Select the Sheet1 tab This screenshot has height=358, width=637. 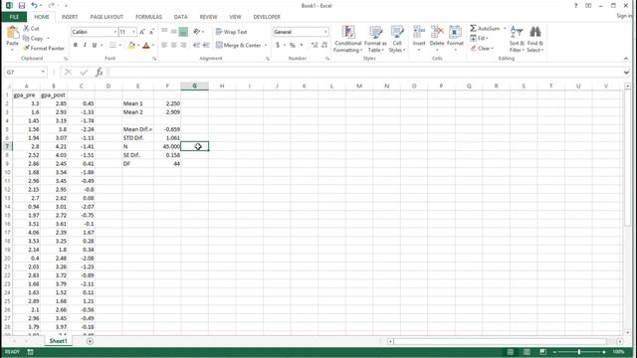click(x=58, y=341)
